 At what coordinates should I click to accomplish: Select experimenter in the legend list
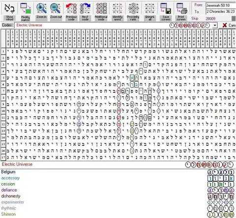(x=13, y=202)
